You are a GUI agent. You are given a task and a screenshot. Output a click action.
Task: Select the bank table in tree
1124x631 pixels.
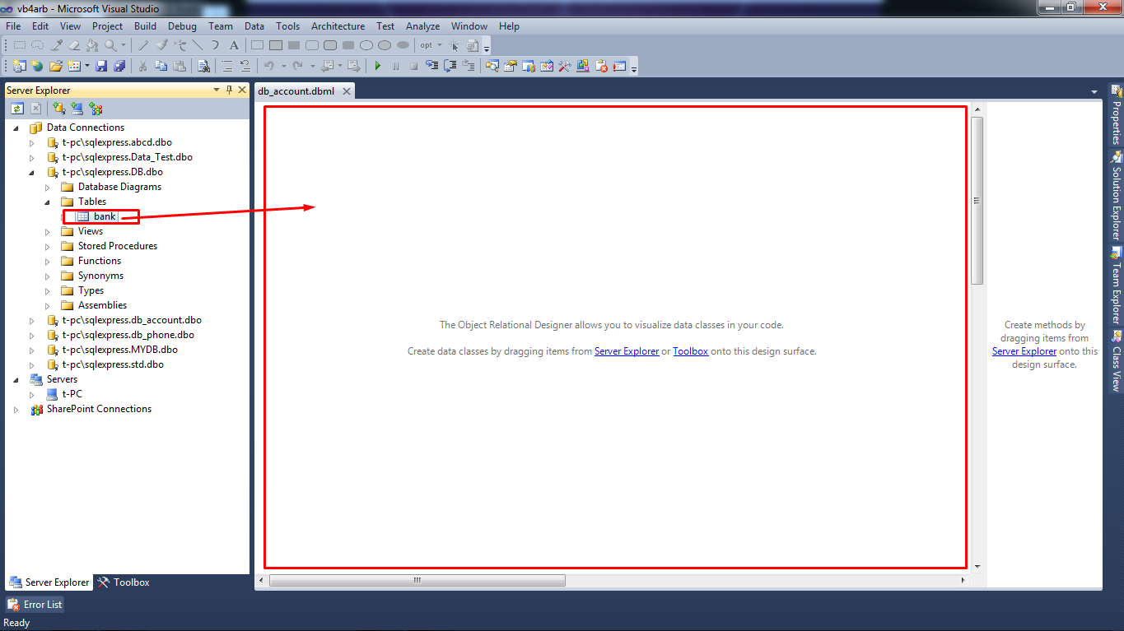tap(105, 216)
